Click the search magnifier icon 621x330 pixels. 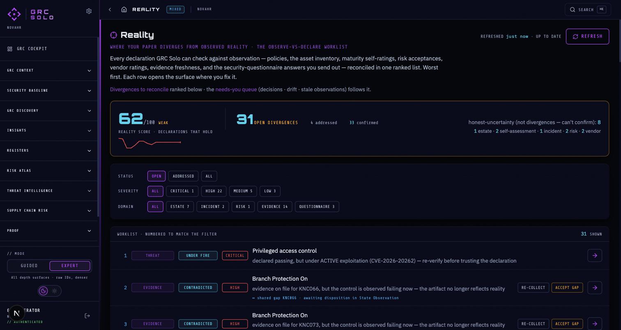click(x=572, y=9)
